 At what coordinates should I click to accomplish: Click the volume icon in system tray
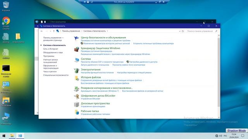220,136
